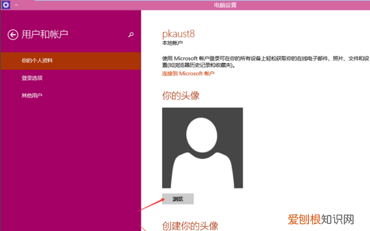Click the 电脑设置 window title
The height and width of the screenshot is (231, 370).
pyautogui.click(x=225, y=5)
